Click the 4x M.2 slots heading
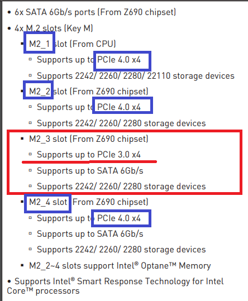The width and height of the screenshot is (248, 301). pos(54,28)
